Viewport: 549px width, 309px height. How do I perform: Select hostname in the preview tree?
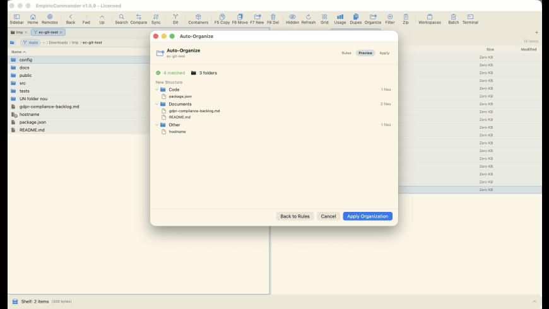(x=177, y=132)
